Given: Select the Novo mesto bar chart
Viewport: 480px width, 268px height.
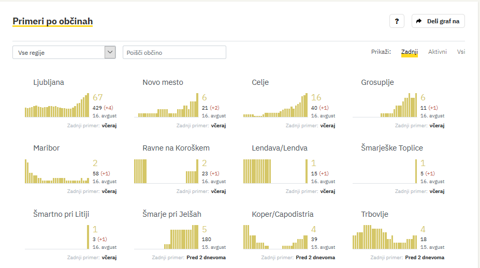Looking at the screenshot, I should pos(166,105).
